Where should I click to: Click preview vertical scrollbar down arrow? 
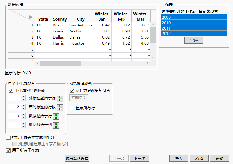pos(153,58)
